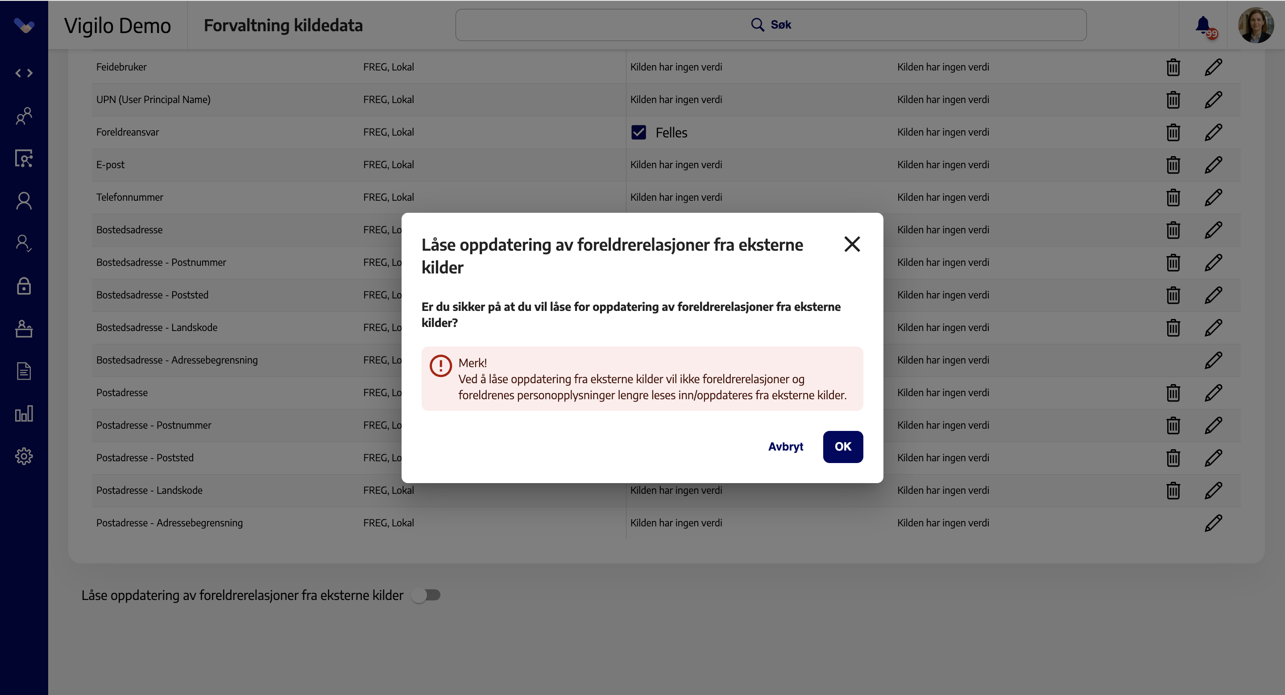Click FREG, Lokal in the Feidebruker row
Image resolution: width=1285 pixels, height=695 pixels.
(389, 67)
